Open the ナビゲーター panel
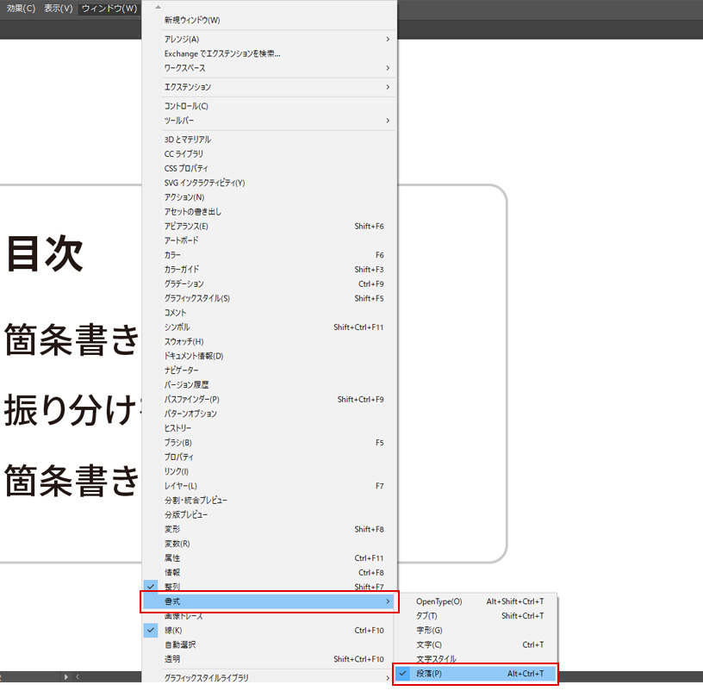This screenshot has width=703, height=697. tap(269, 370)
